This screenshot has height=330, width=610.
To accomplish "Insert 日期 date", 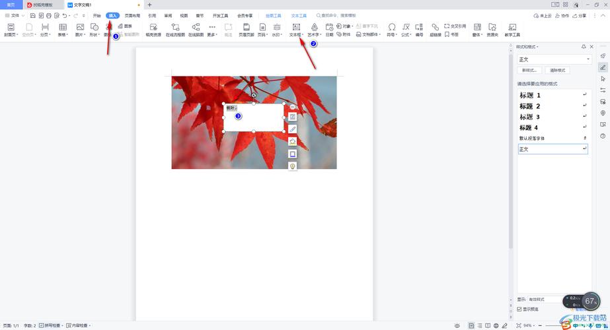I will (x=329, y=30).
